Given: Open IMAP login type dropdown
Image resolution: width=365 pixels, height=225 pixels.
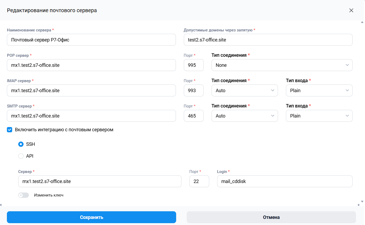Looking at the screenshot, I should [319, 91].
